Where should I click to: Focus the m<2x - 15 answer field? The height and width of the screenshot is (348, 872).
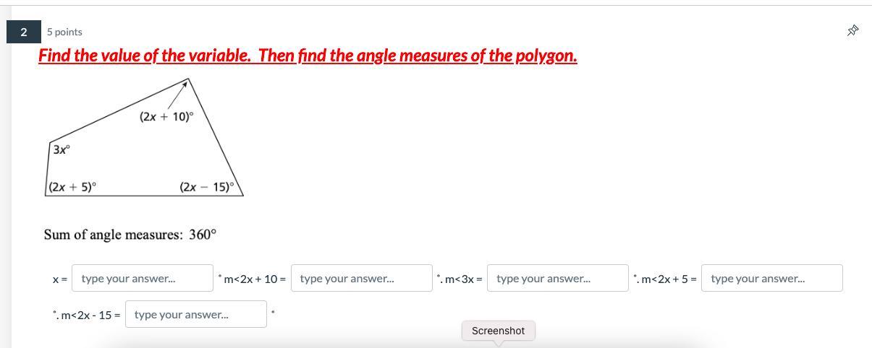195,315
